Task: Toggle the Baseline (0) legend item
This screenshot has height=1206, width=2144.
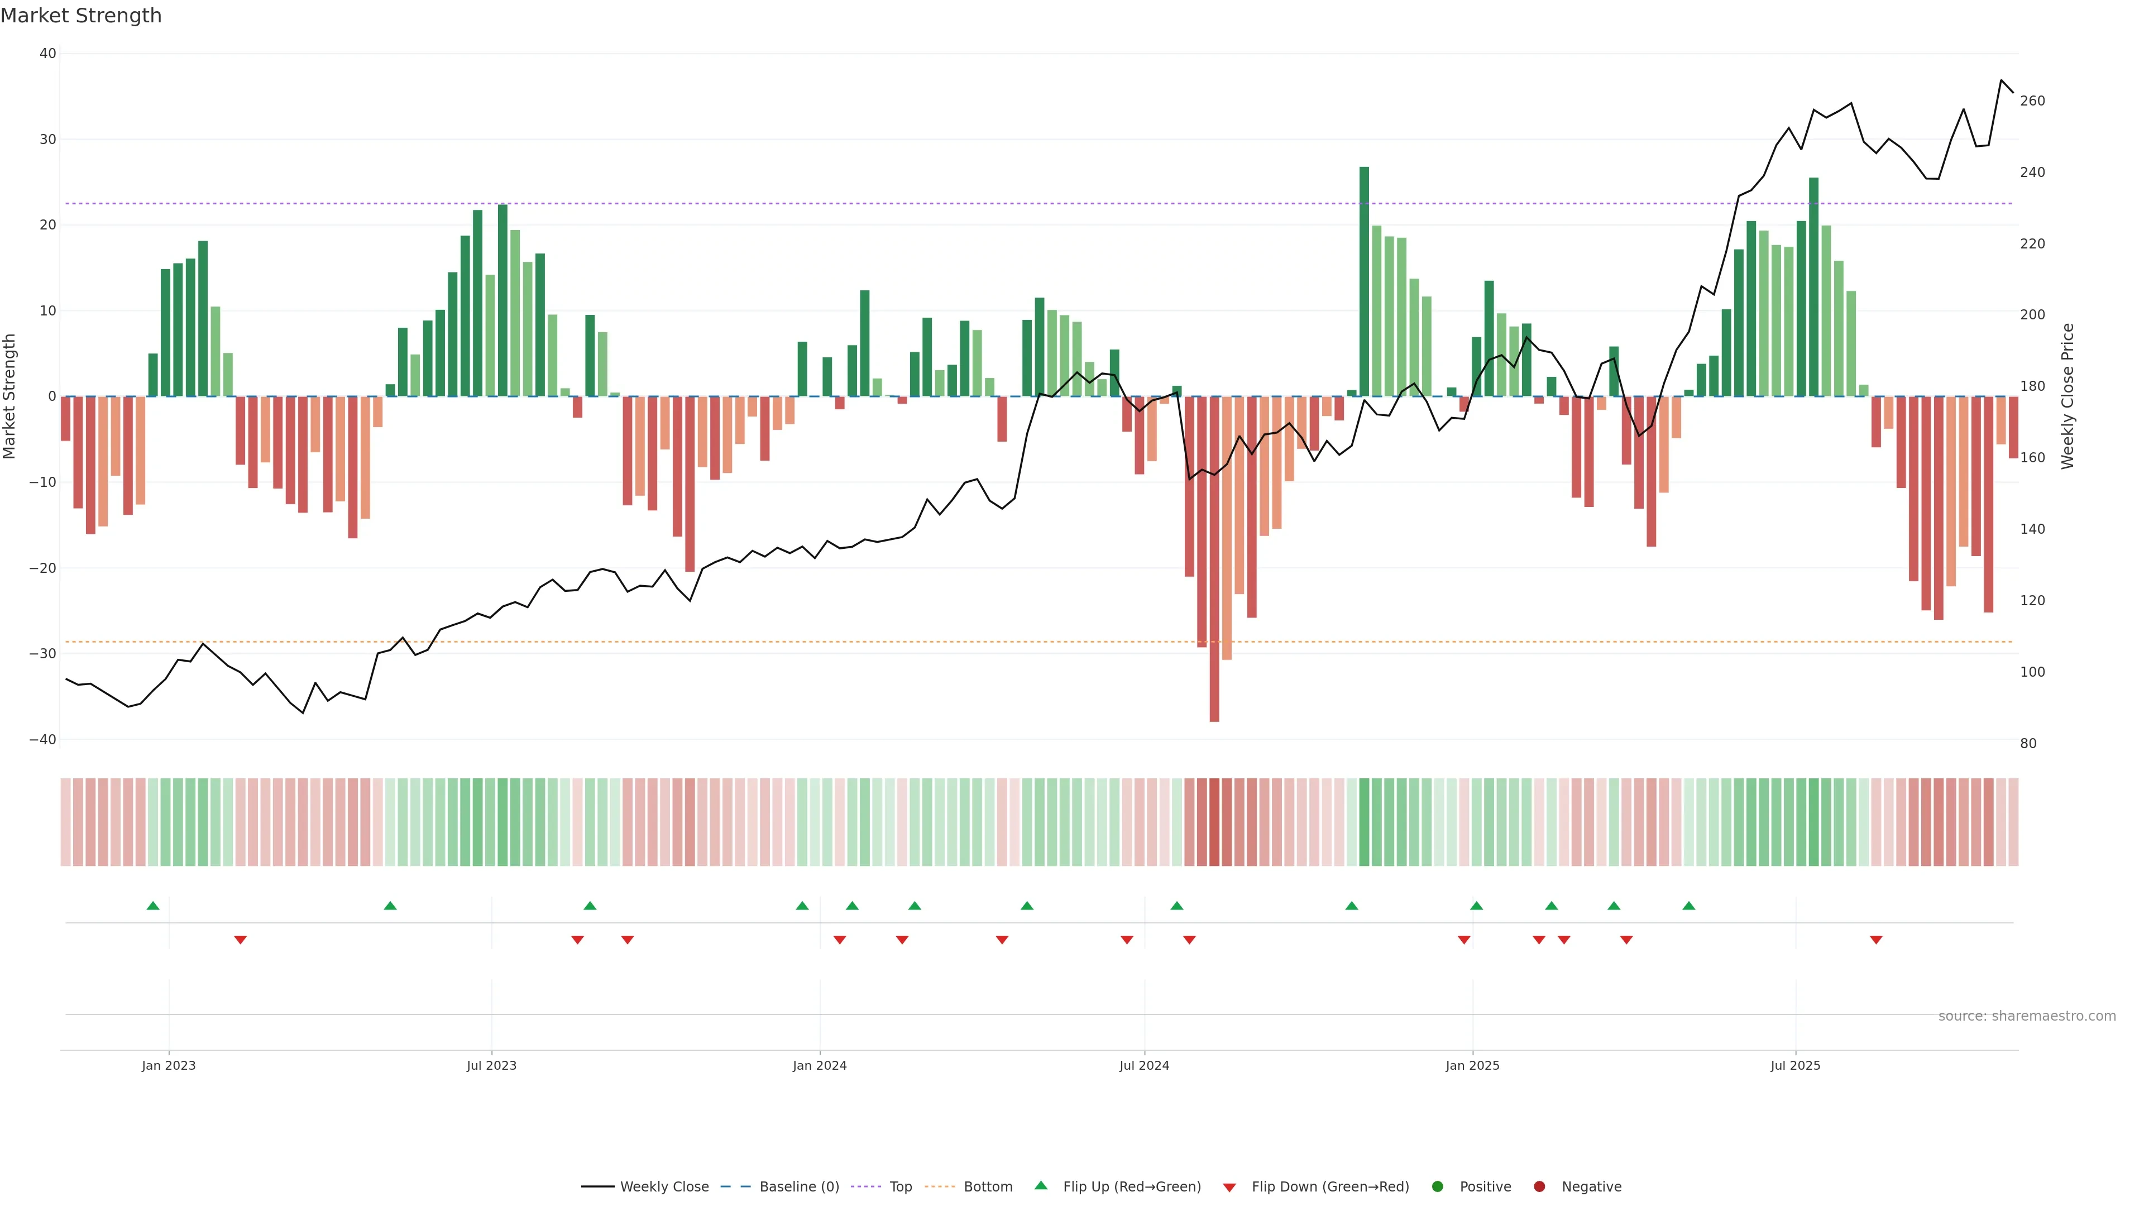Action: point(798,1187)
